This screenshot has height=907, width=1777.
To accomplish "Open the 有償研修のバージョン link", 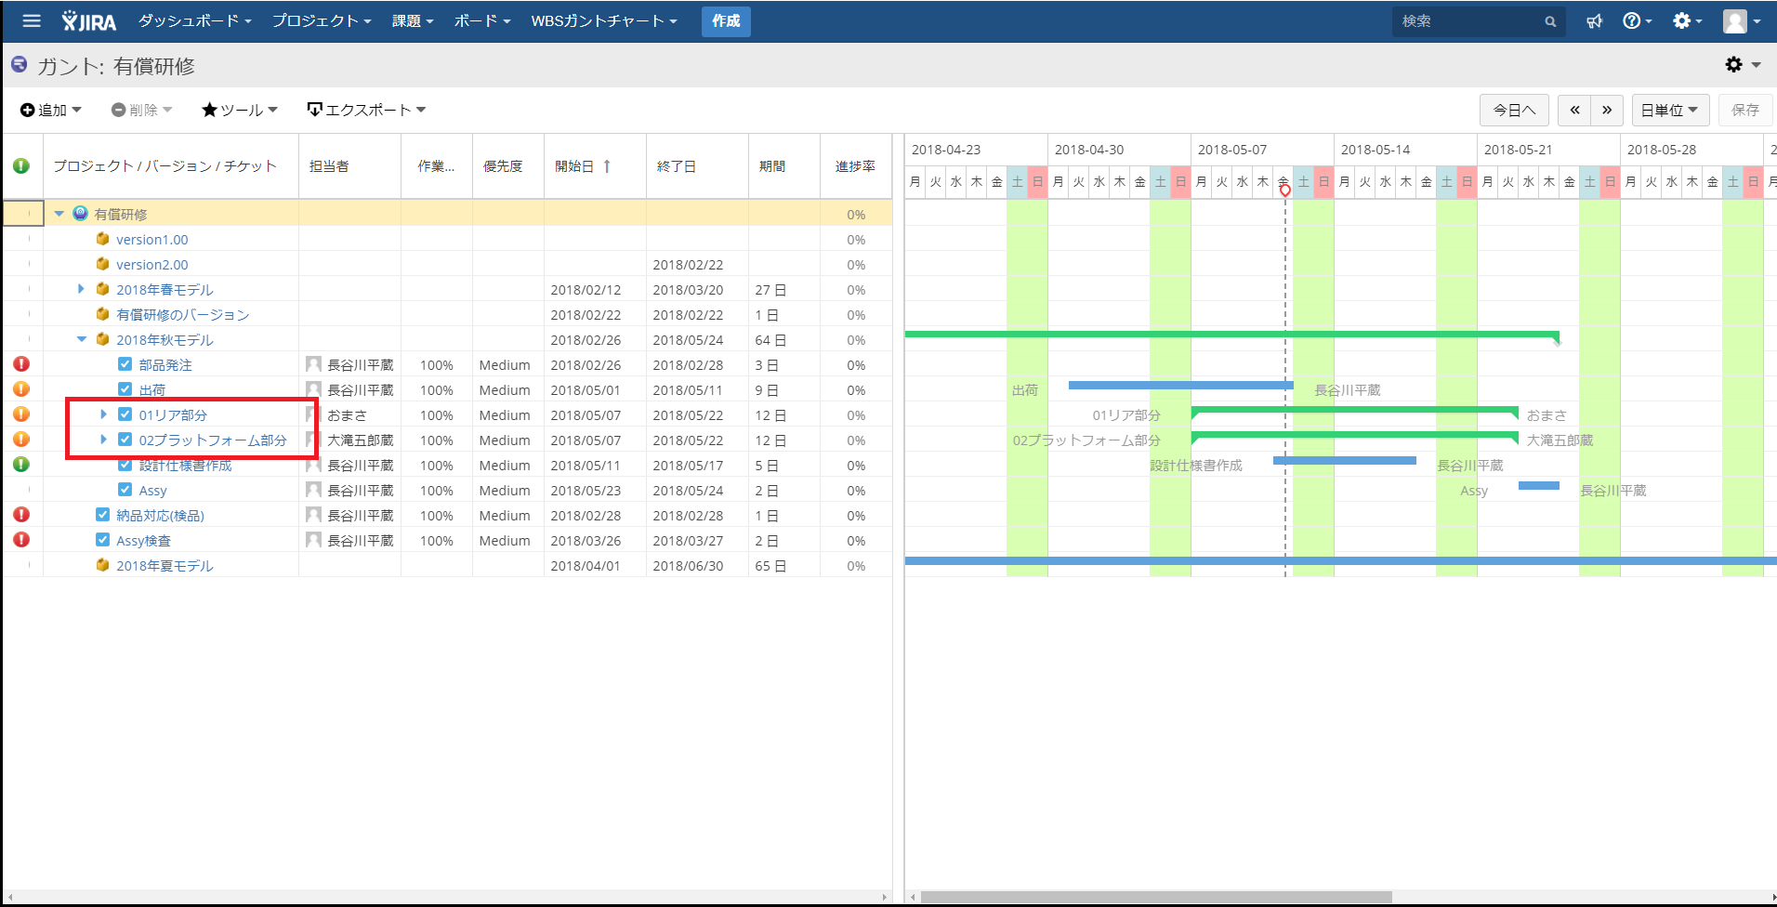I will click(x=183, y=314).
